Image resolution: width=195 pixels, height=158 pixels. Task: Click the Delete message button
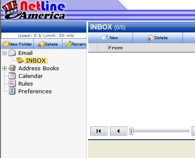coord(158,38)
